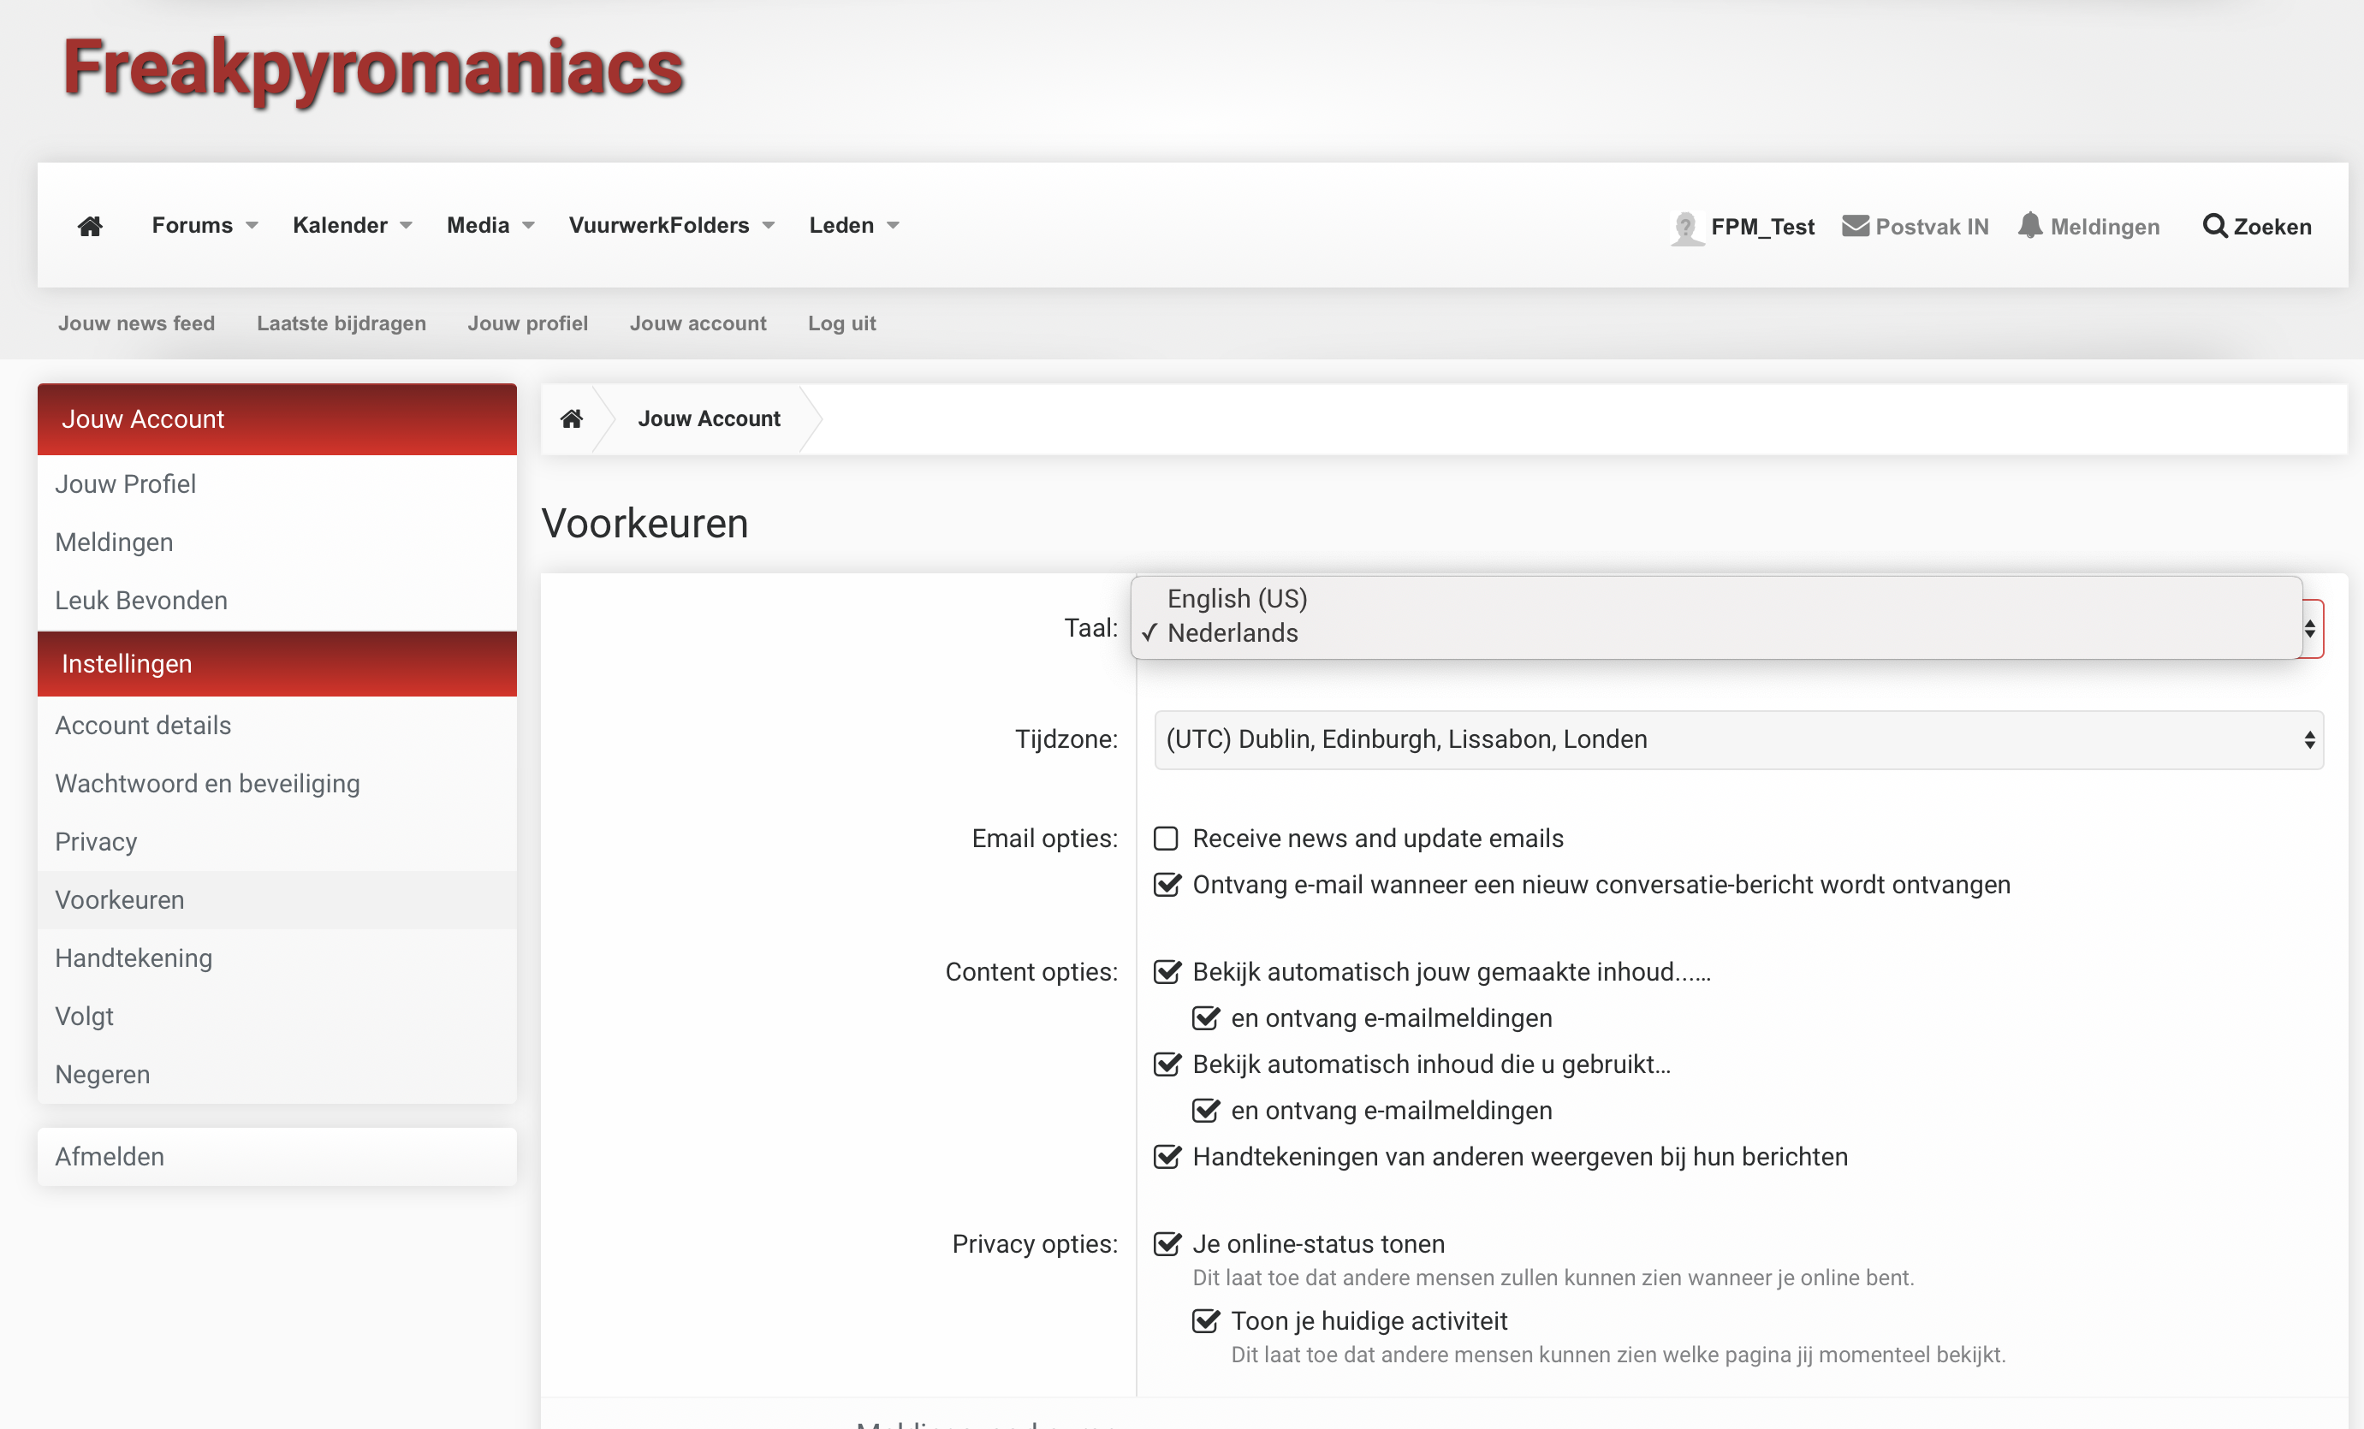Expand the Media dropdown arrow
Image resolution: width=2364 pixels, height=1429 pixels.
click(528, 227)
